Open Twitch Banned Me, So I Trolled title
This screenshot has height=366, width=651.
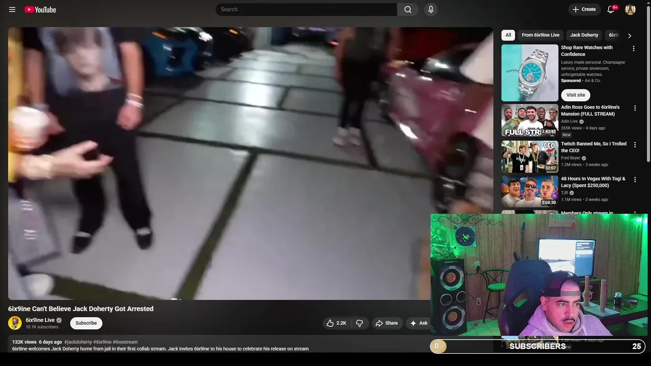tap(594, 147)
